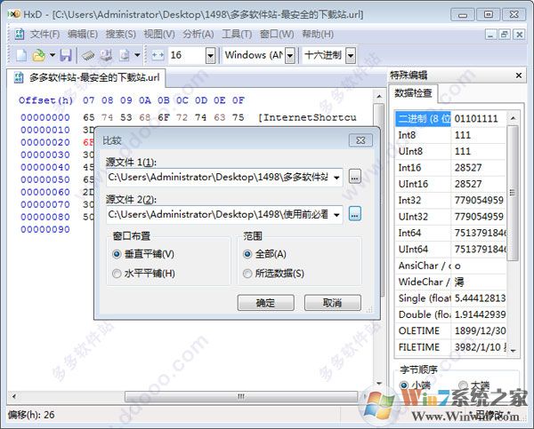The width and height of the screenshot is (534, 429).
Task: Select the 数据检查 tab
Action: (x=413, y=92)
